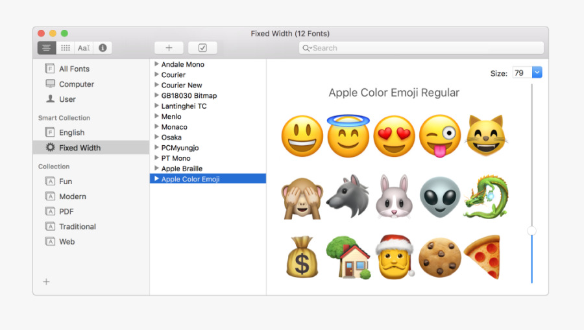
Task: Click the preview size slider knob
Action: tap(532, 231)
